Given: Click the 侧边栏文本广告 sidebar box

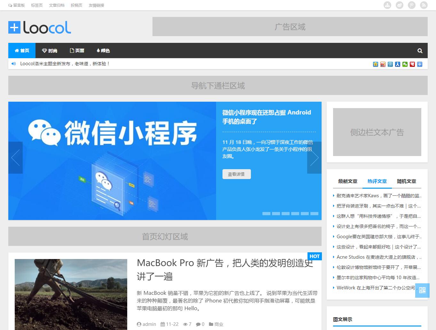Looking at the screenshot, I should 377,132.
